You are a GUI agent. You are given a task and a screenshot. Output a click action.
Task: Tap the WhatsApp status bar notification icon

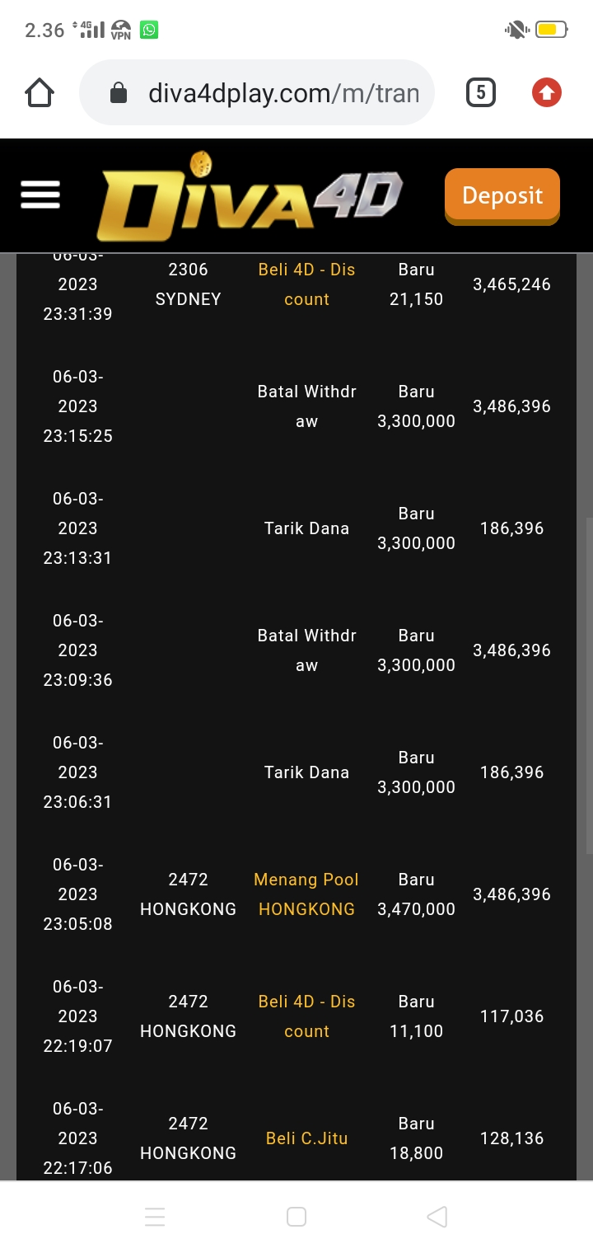pyautogui.click(x=149, y=31)
